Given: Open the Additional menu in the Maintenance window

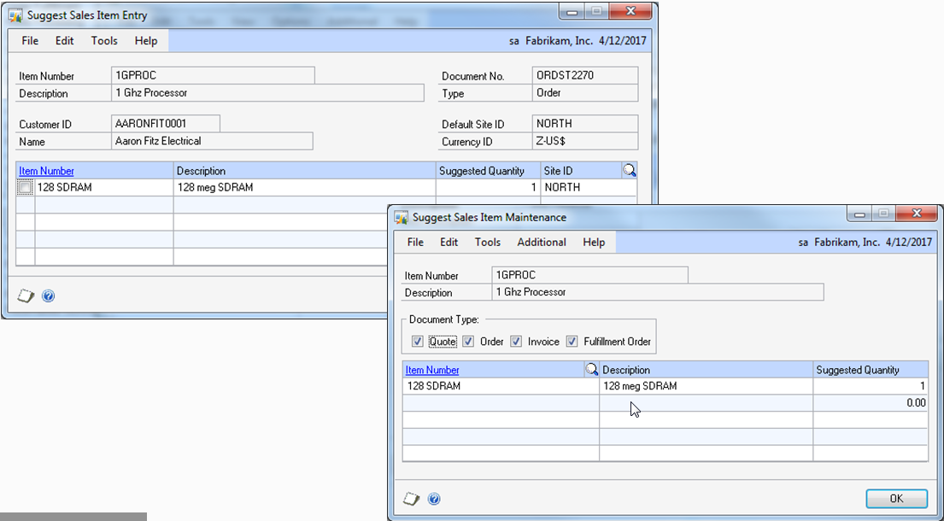Looking at the screenshot, I should [542, 242].
